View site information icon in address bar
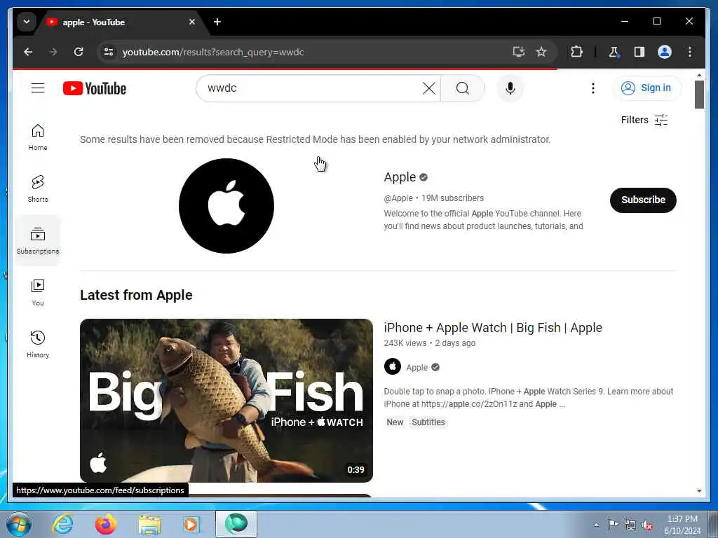Viewport: 718px width, 538px height. 109,52
